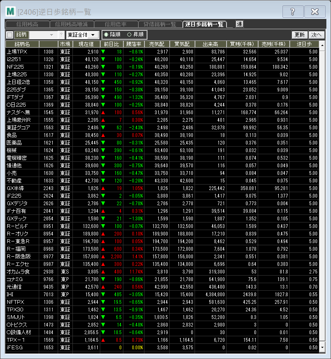The image size is (331, 359).
Task: Click stock code 8977 for R-阪急阪
Action: pos(48,257)
